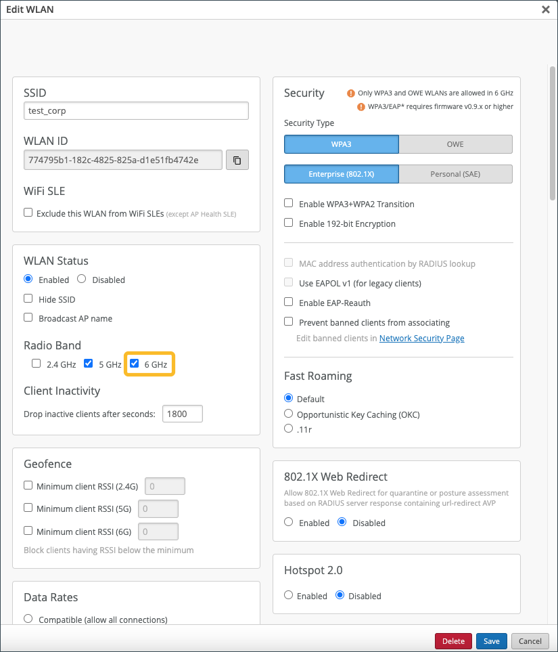Select the OWE security type
This screenshot has width=558, height=652.
[455, 144]
